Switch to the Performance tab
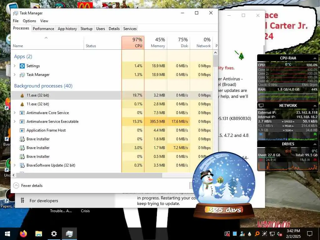The image size is (320, 240). point(43,29)
